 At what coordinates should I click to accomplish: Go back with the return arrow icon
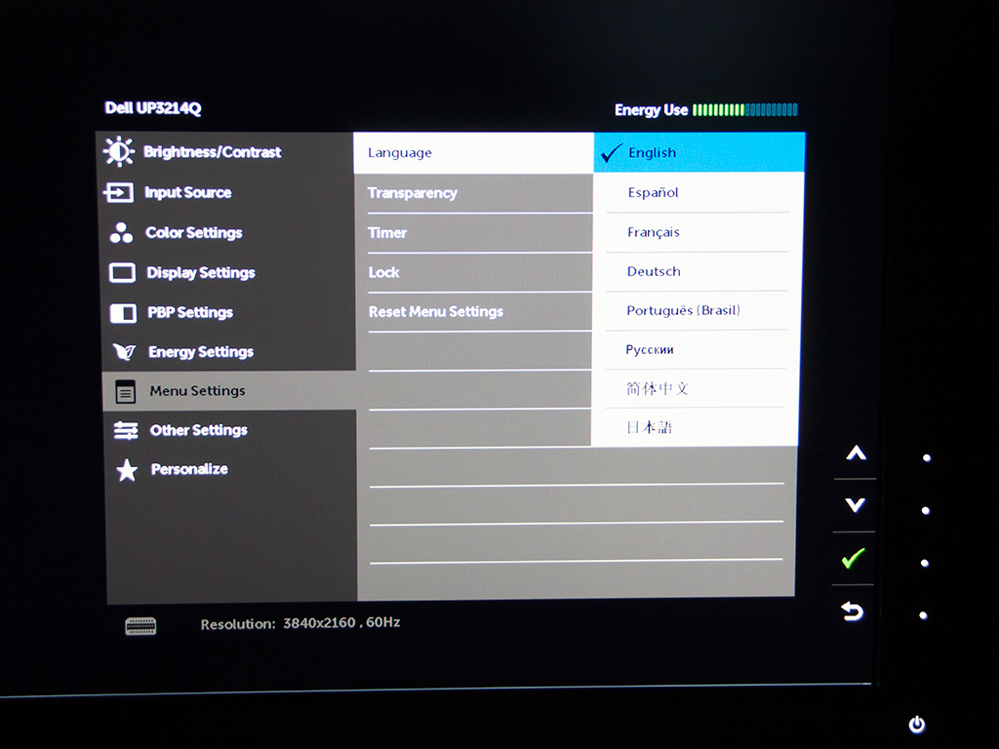tap(852, 611)
